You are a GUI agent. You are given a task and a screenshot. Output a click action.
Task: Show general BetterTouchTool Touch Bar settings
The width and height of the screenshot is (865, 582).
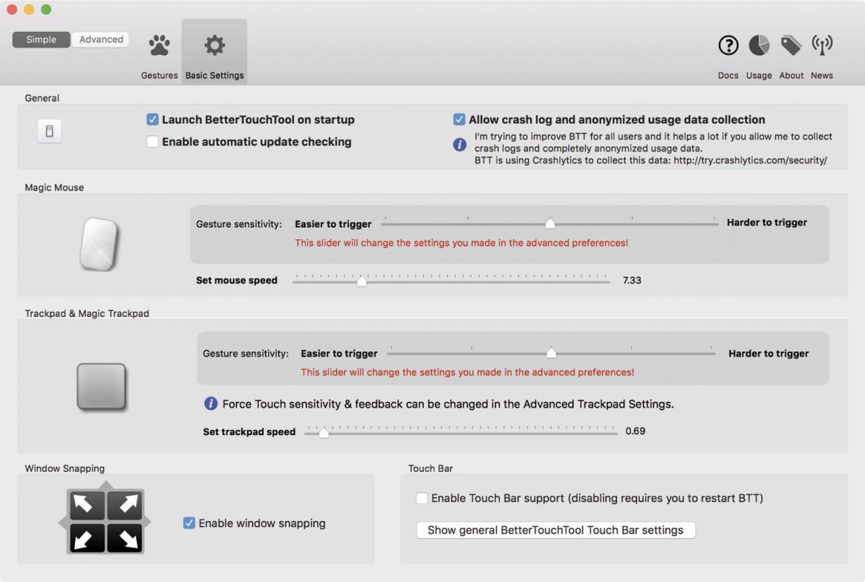pyautogui.click(x=555, y=530)
